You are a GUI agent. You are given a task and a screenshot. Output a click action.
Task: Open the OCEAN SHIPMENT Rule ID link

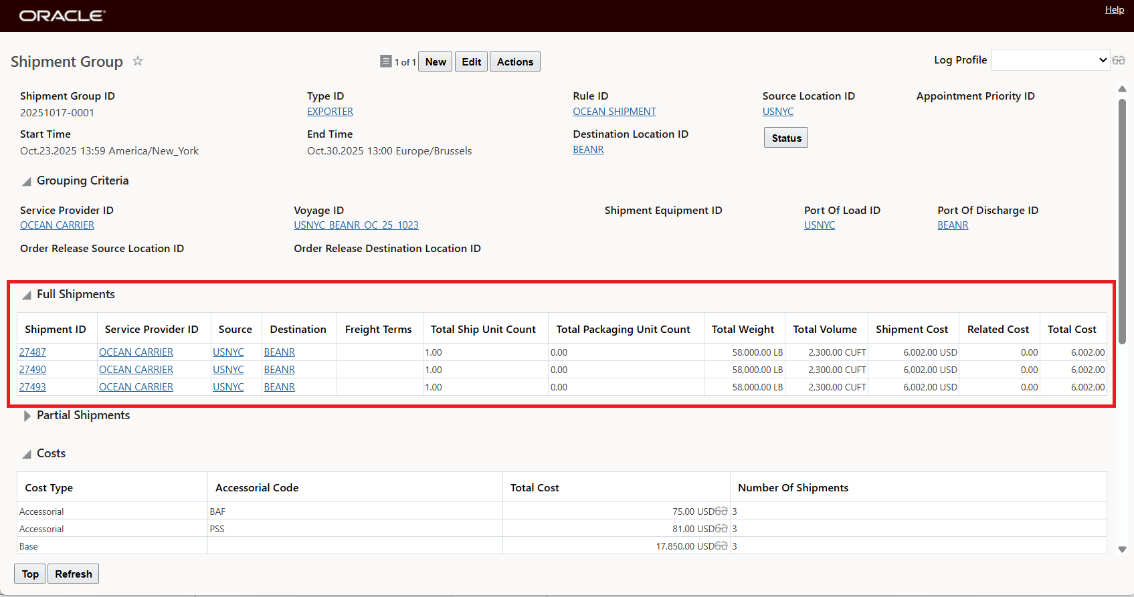click(614, 112)
